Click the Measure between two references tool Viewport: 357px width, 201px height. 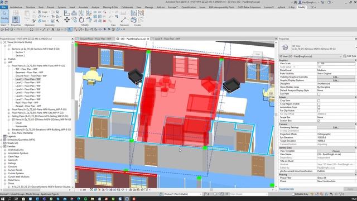coord(123,20)
